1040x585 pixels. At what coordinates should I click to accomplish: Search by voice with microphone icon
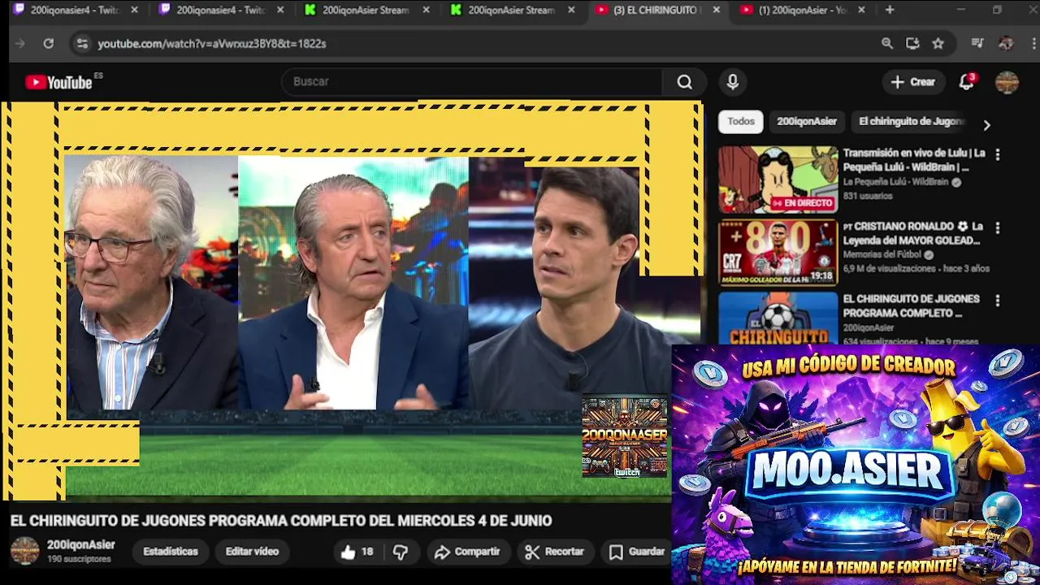tap(733, 82)
